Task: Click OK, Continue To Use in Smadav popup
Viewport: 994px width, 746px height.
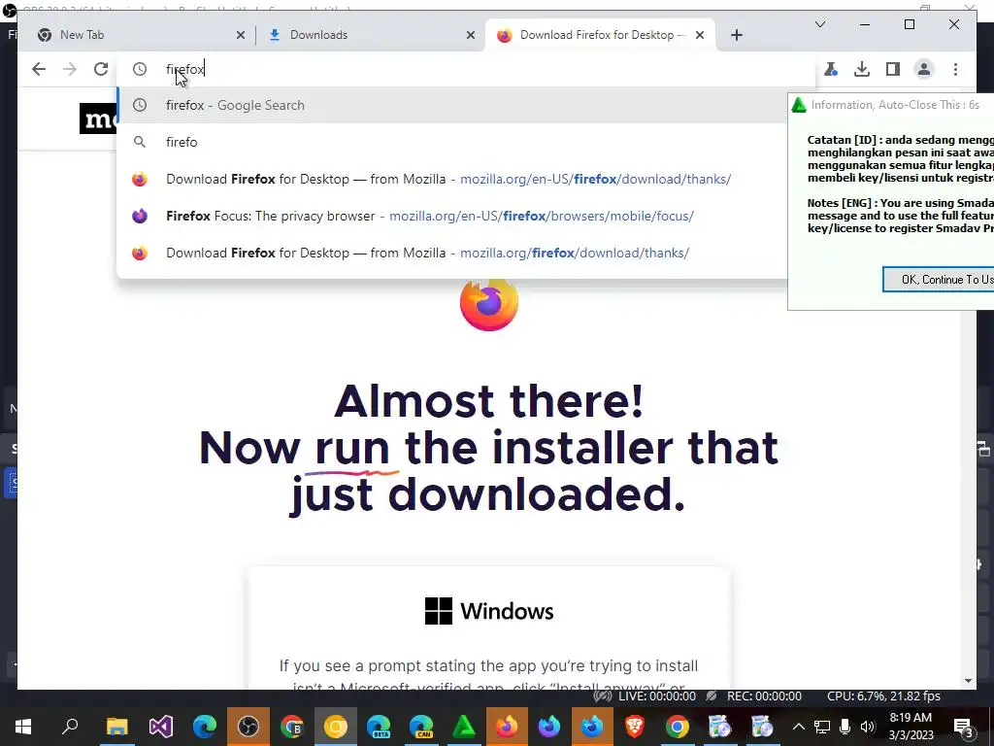Action: point(939,279)
